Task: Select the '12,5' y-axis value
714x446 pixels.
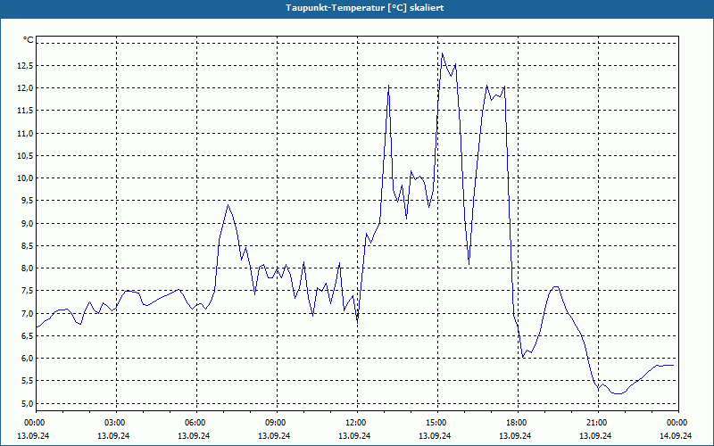Action: coord(25,66)
